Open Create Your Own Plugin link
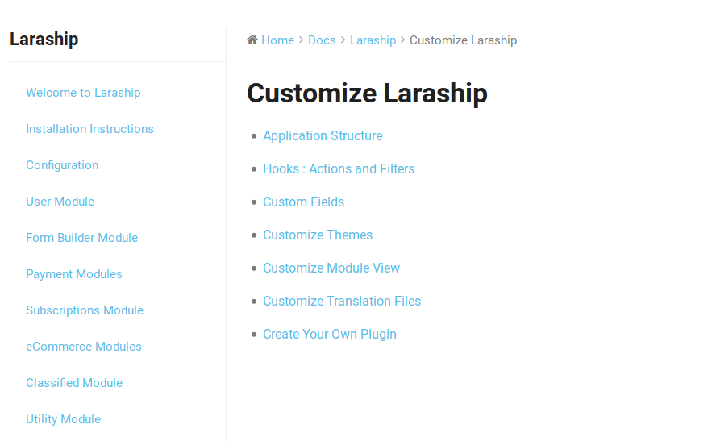Viewport: 716px width, 441px height. pyautogui.click(x=329, y=334)
